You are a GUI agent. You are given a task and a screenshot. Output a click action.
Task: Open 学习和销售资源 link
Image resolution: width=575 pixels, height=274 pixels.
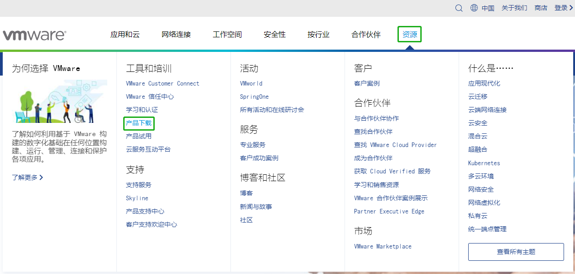(376, 185)
